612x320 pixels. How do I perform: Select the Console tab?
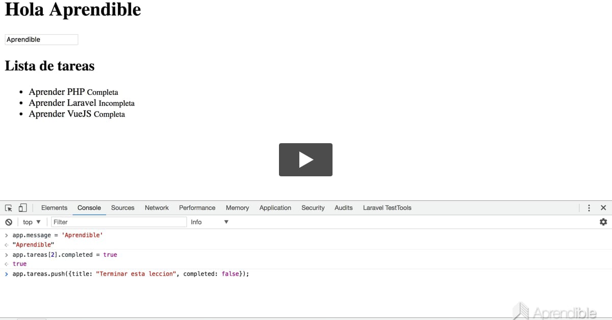(x=89, y=208)
